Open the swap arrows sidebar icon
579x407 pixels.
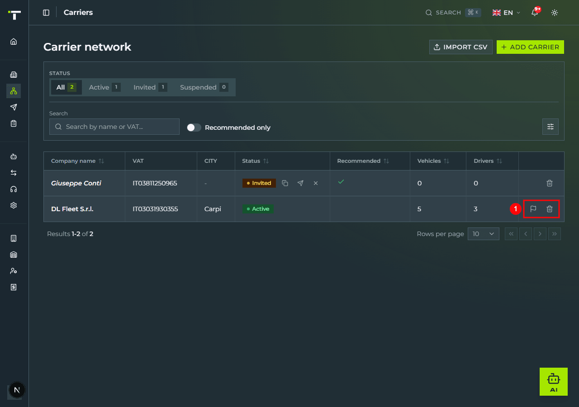pos(14,173)
